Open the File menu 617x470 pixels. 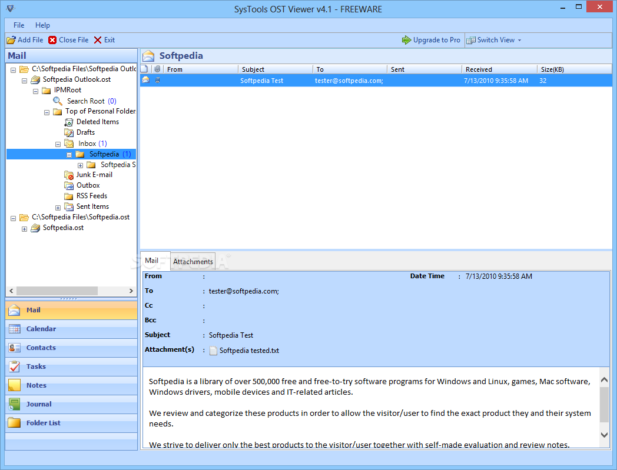click(x=18, y=25)
